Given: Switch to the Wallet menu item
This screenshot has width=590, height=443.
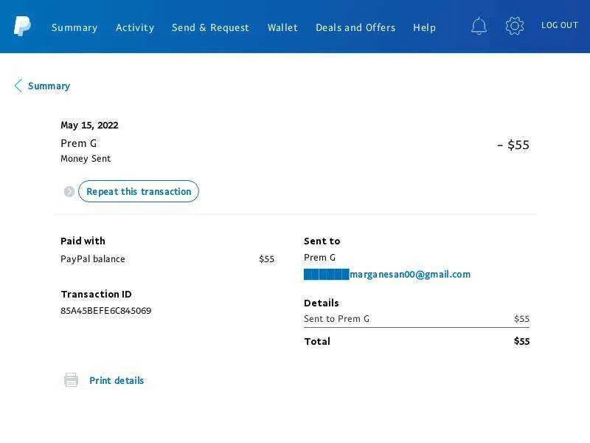Looking at the screenshot, I should tap(282, 27).
